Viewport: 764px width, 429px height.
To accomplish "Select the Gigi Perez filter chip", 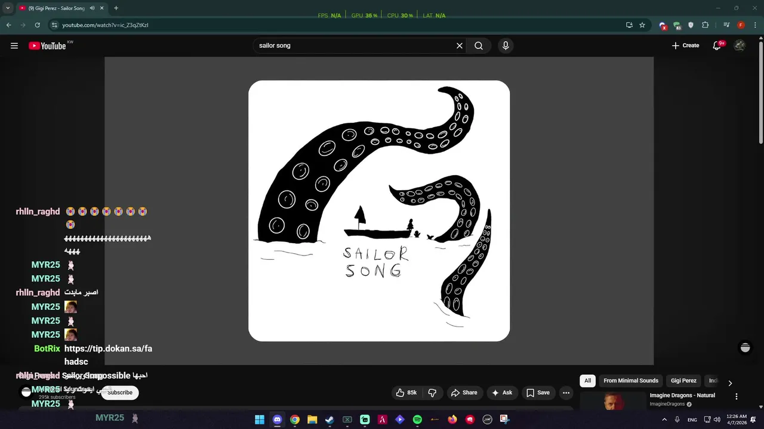I will click(x=683, y=381).
